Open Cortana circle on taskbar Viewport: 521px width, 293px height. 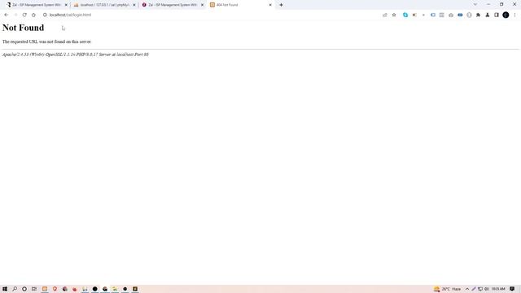[24, 289]
